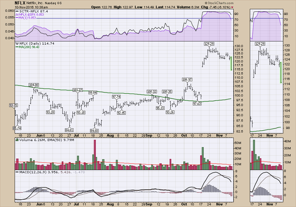Click the 97.74 August price label
Screen dimensions: 296x207
click(x=116, y=97)
